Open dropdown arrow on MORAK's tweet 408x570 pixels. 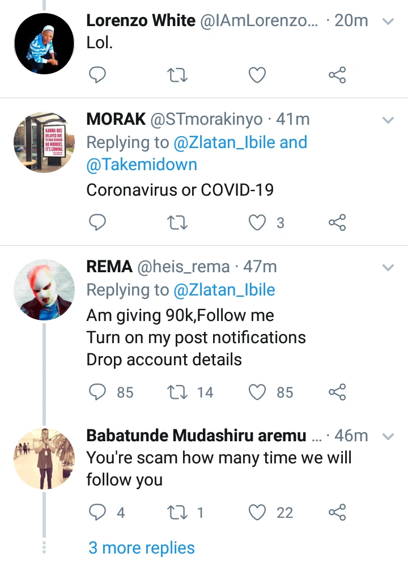388,120
